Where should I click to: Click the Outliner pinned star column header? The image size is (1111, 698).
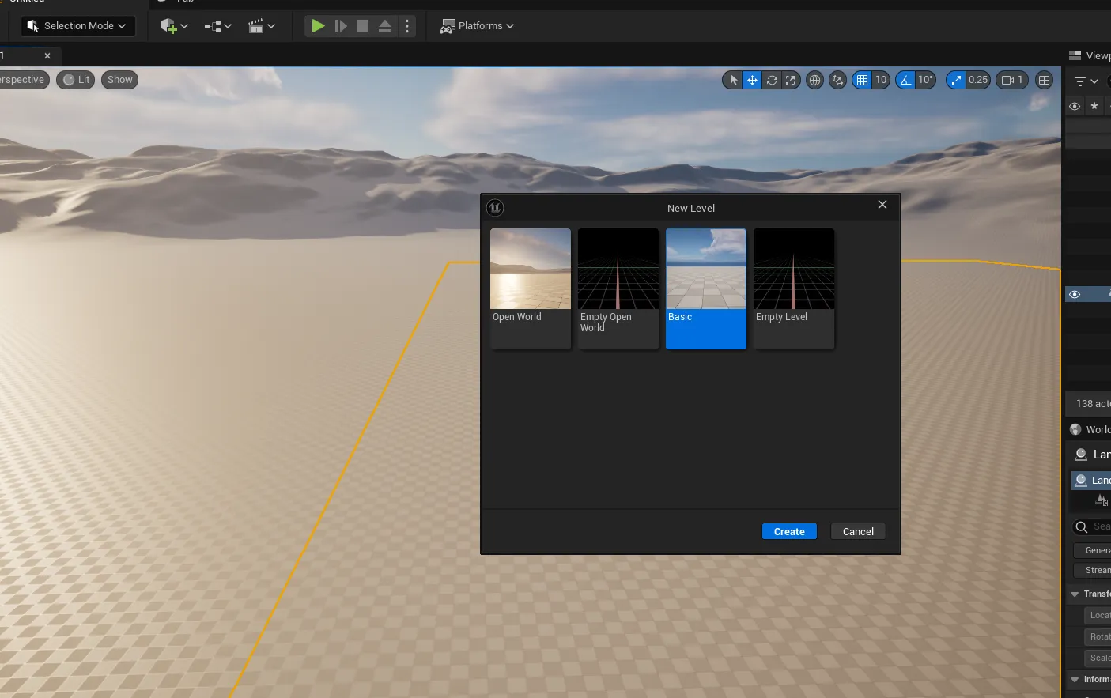pyautogui.click(x=1094, y=106)
